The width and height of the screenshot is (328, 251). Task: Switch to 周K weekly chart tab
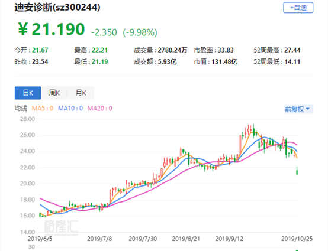click(x=54, y=93)
